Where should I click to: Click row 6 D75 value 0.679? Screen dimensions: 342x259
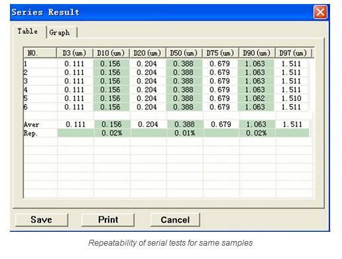coord(220,107)
